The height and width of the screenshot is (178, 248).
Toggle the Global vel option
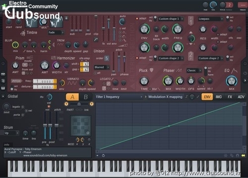tap(26, 111)
